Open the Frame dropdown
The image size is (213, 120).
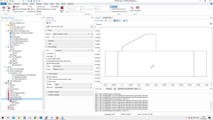pos(72,69)
